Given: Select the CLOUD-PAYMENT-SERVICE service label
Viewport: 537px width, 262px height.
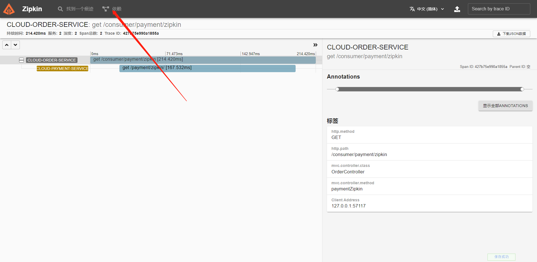Looking at the screenshot, I should [62, 69].
